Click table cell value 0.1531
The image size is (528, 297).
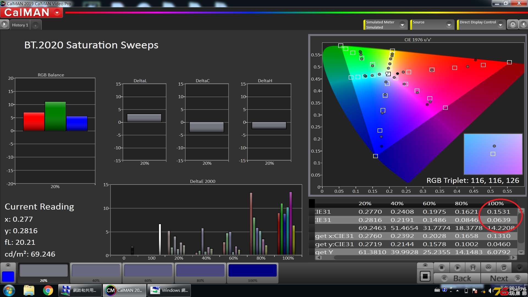(x=499, y=212)
